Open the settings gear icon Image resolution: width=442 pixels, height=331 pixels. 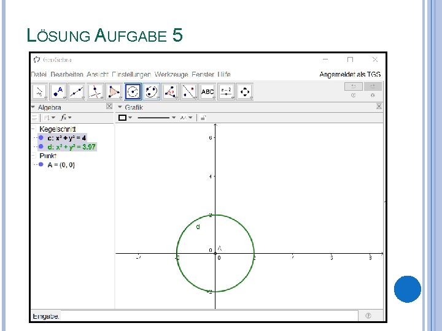tap(373, 96)
